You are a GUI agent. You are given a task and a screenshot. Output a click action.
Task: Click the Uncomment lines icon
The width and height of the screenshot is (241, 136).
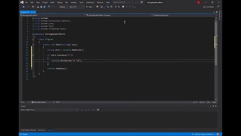click(x=119, y=7)
